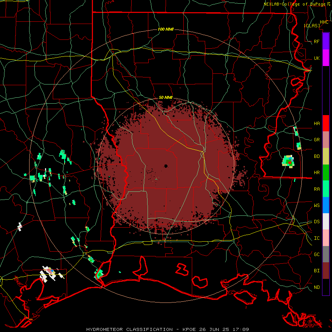332x332 pixels.
Task: Click the RF legend label
Action: coord(317,41)
